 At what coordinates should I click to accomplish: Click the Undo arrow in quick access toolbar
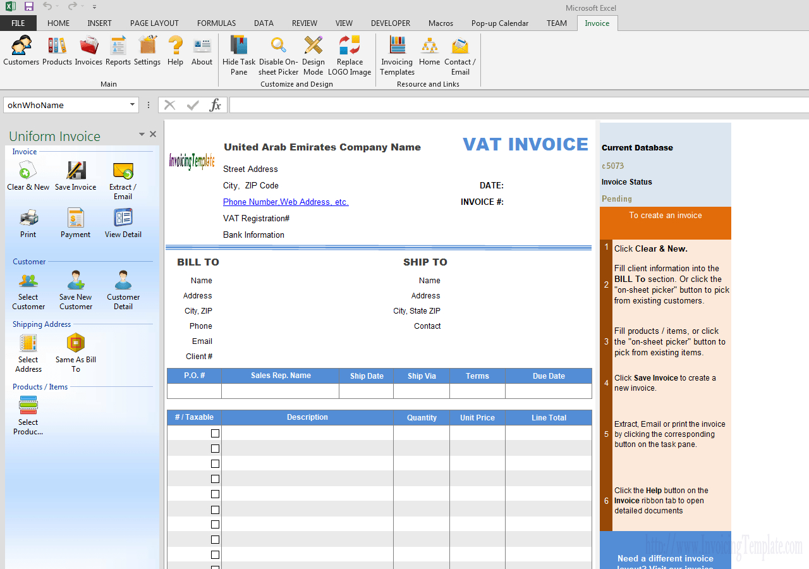coord(47,6)
